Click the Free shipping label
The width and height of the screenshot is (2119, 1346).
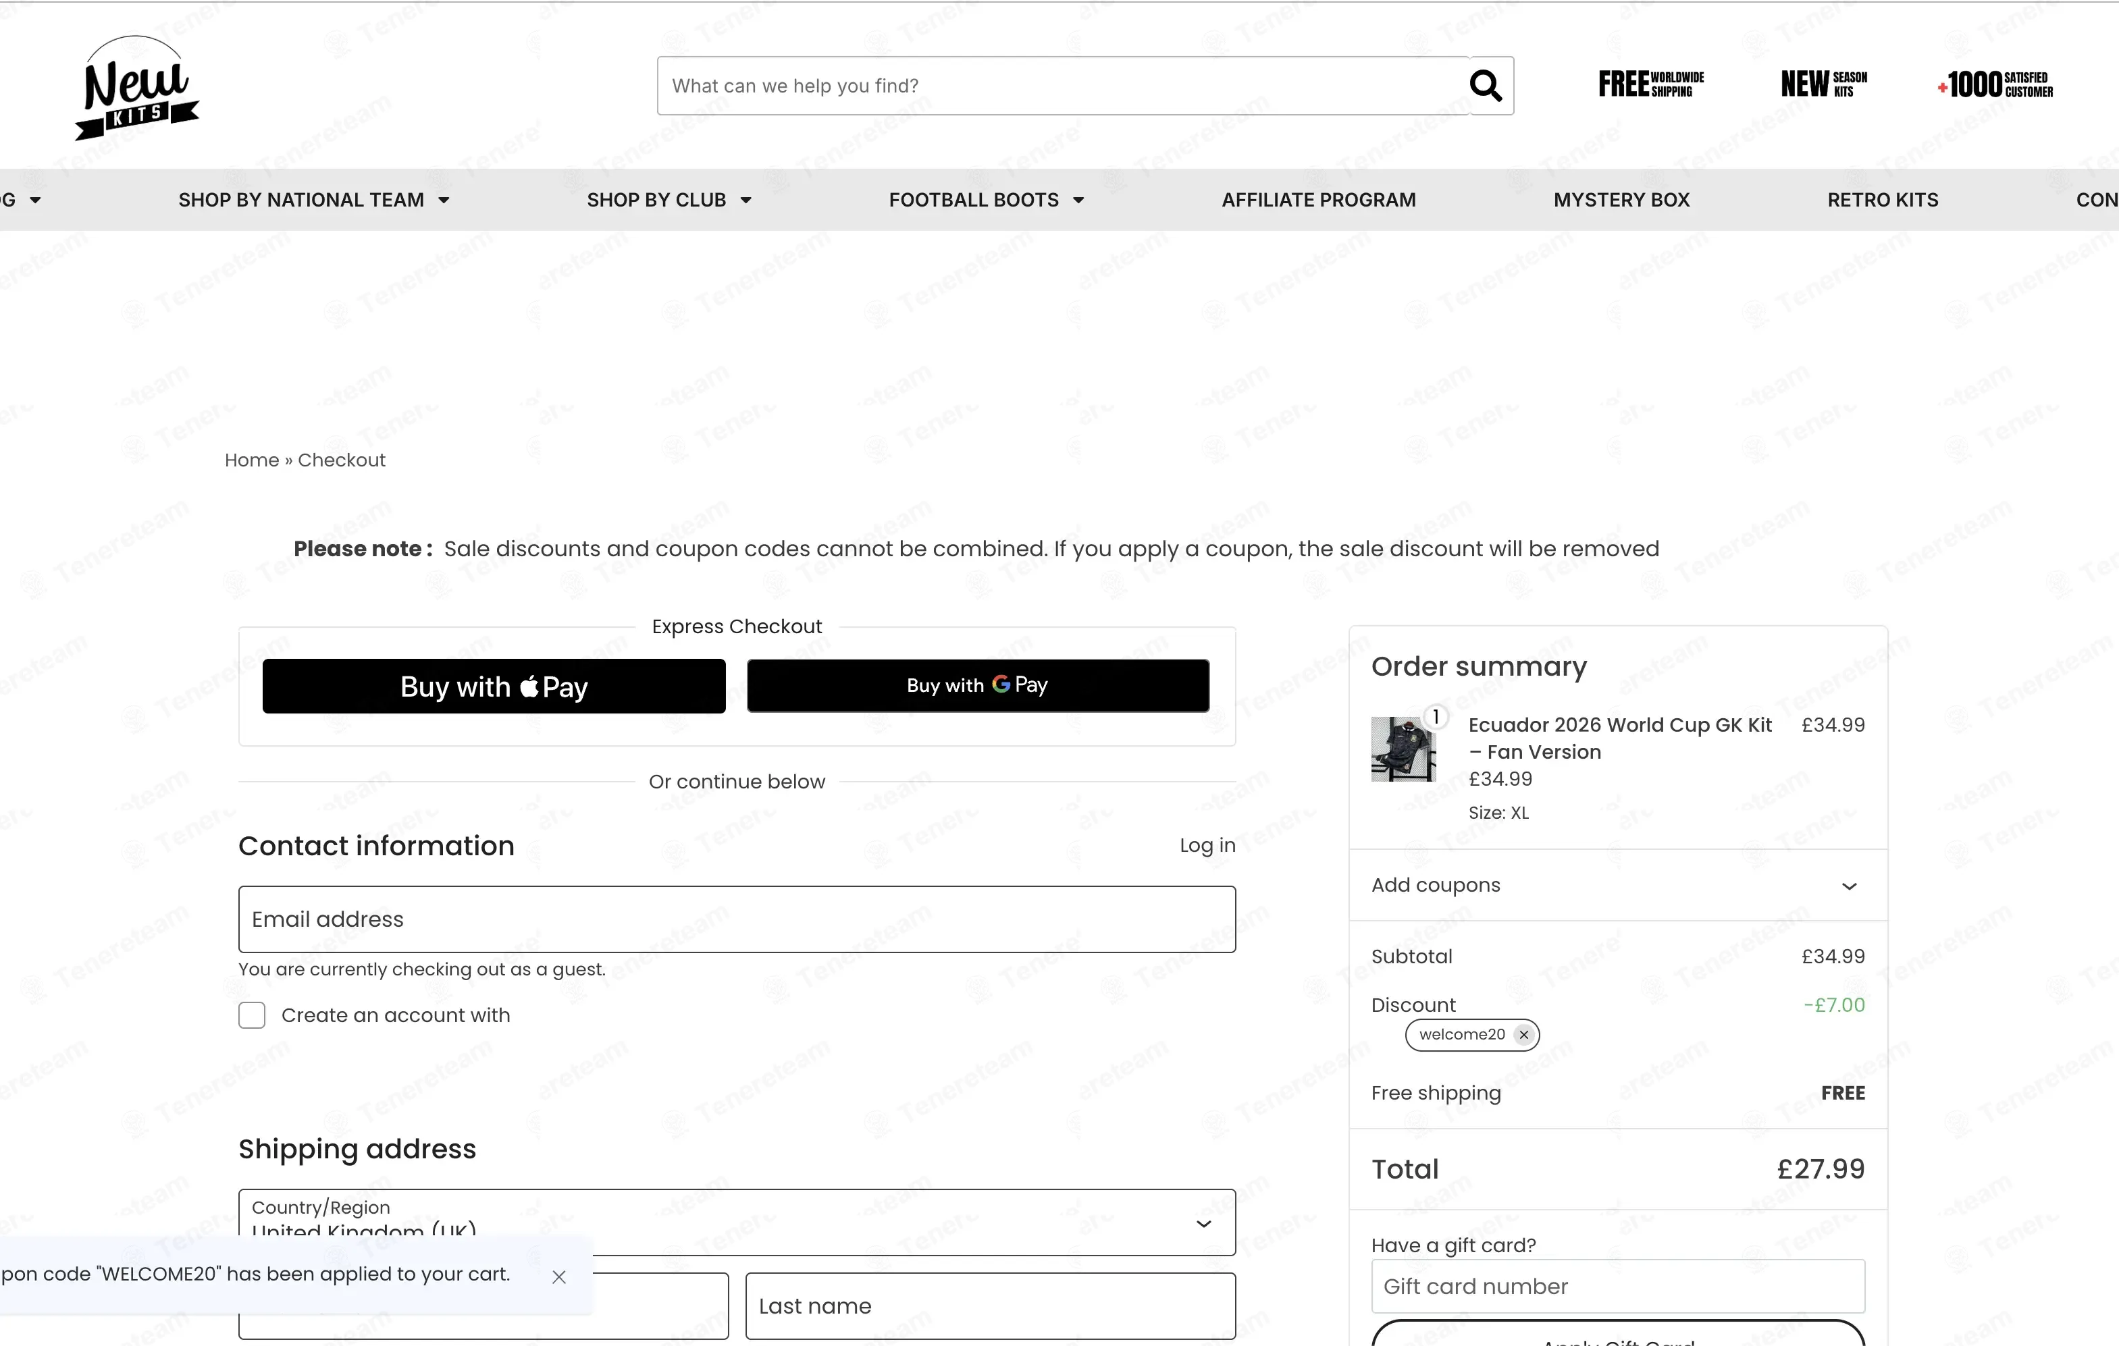pyautogui.click(x=1436, y=1093)
